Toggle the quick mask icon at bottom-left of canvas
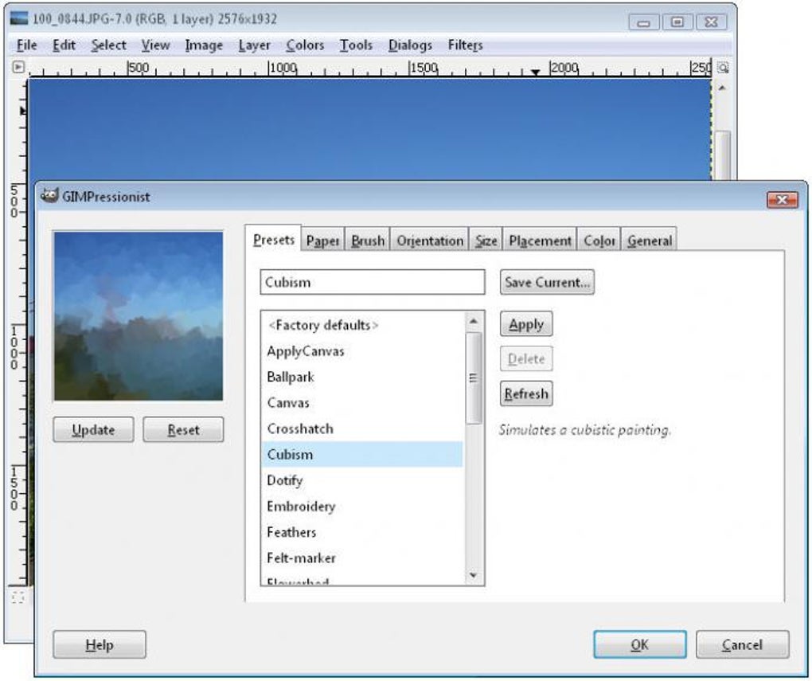Image resolution: width=812 pixels, height=681 pixels. click(18, 597)
